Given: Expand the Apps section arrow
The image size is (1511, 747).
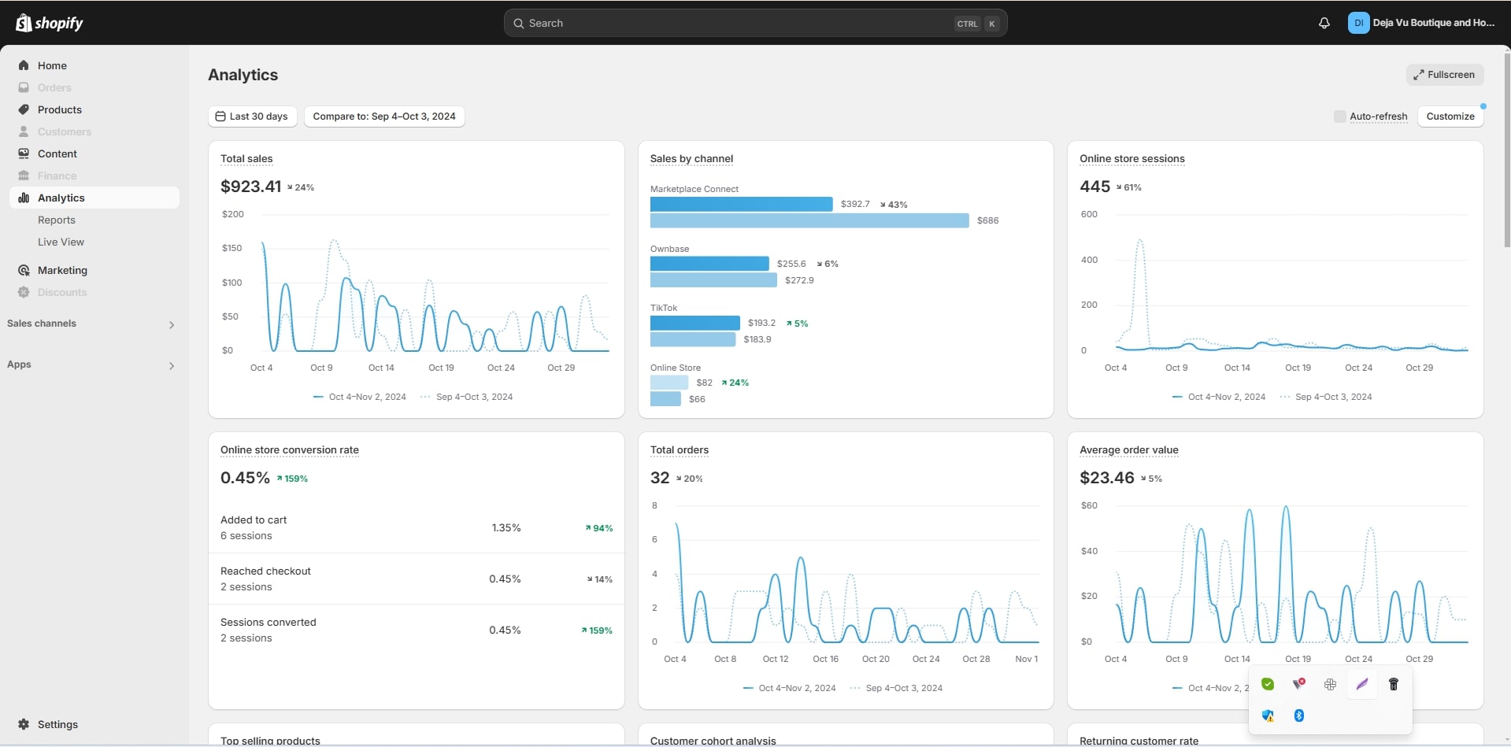Looking at the screenshot, I should tap(171, 365).
